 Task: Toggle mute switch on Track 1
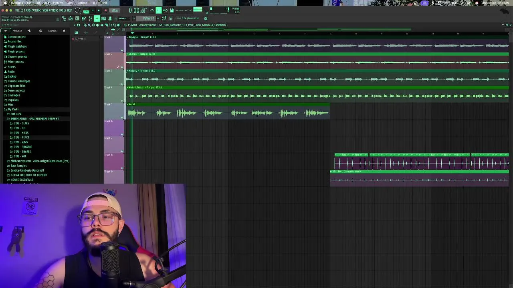click(x=122, y=50)
